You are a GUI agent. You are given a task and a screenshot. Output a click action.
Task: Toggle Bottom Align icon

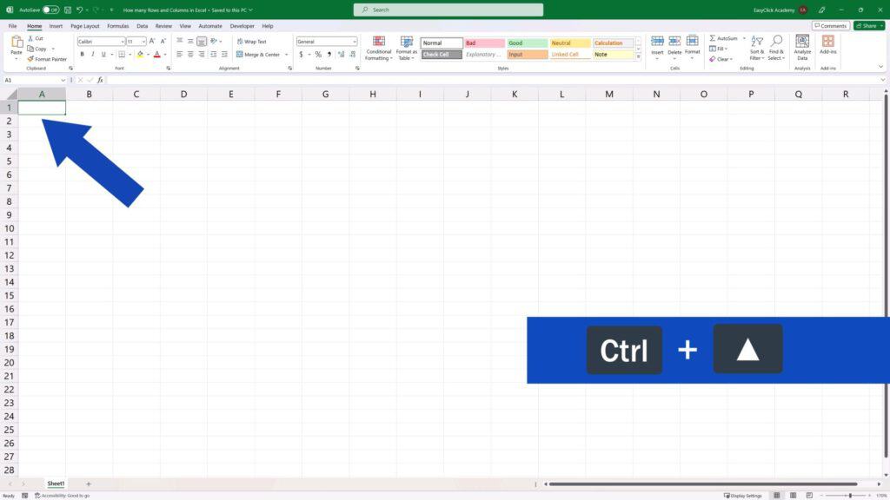(x=202, y=42)
